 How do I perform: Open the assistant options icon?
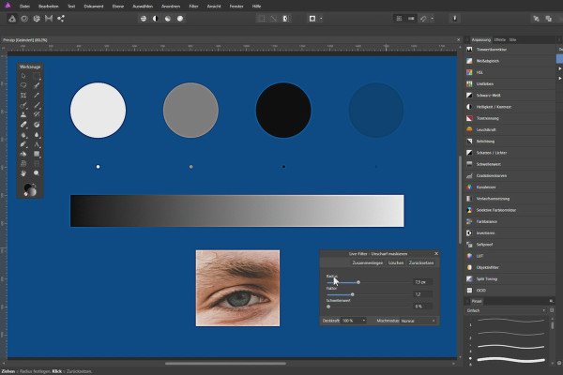point(454,19)
